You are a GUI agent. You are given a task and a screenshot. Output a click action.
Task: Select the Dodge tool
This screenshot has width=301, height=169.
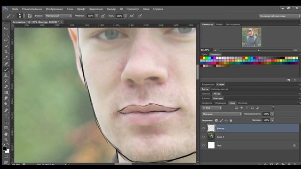6,104
